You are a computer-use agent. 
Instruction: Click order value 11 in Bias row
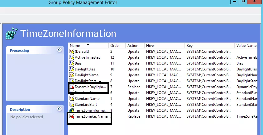coord(112,63)
